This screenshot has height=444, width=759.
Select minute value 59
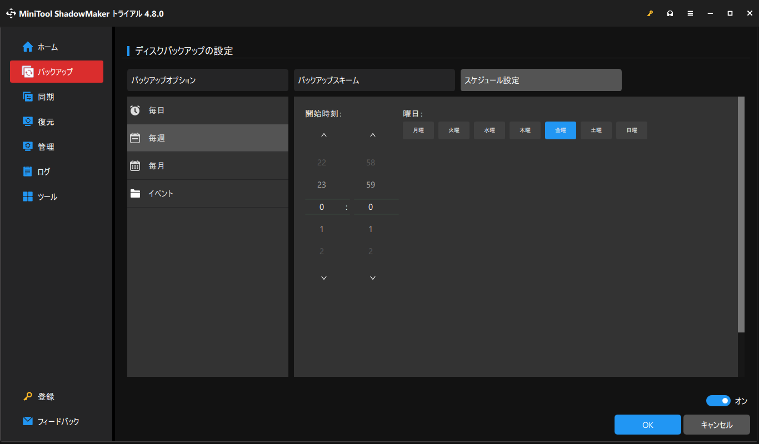(x=371, y=185)
